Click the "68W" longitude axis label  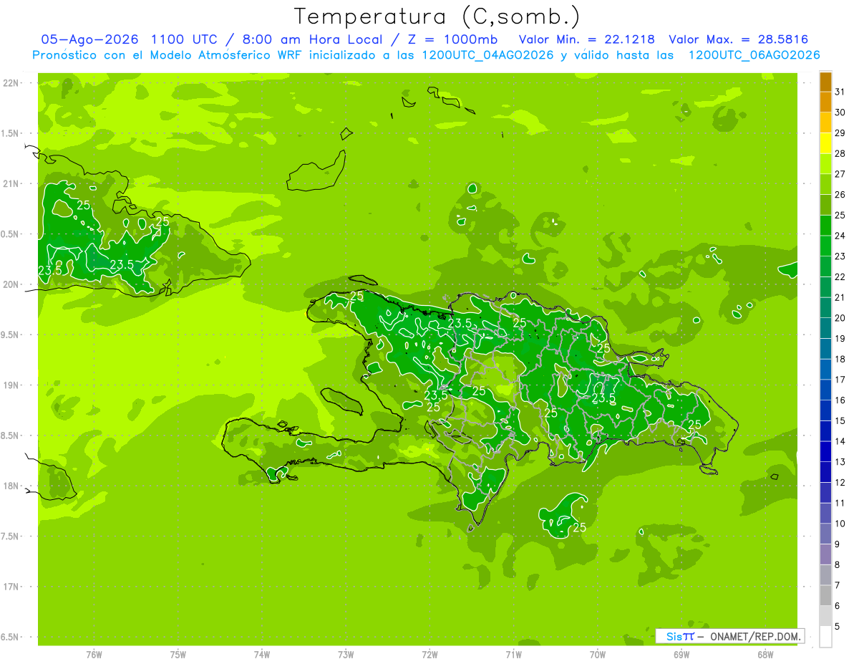click(x=765, y=655)
